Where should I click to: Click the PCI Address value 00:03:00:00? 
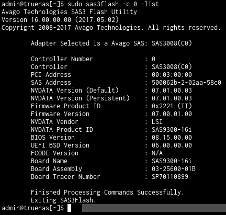point(172,75)
